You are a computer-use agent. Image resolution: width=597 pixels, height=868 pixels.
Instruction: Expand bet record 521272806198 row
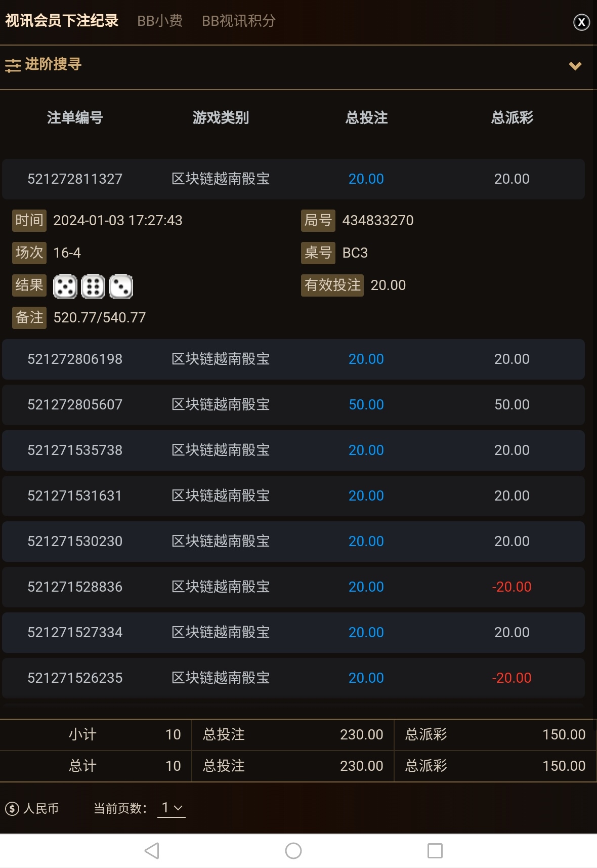293,359
